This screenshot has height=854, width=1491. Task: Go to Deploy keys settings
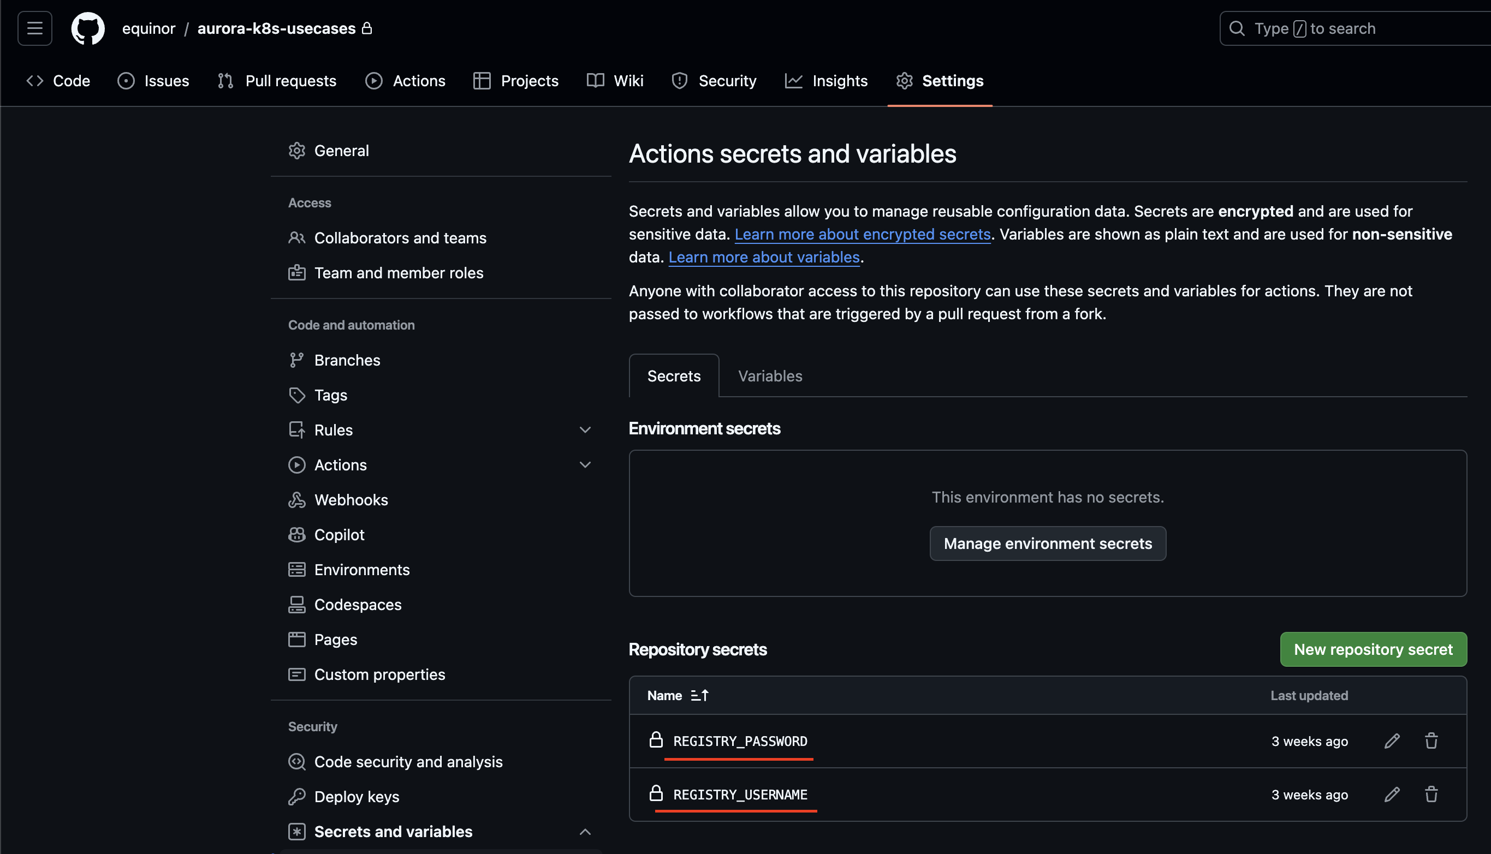point(356,797)
